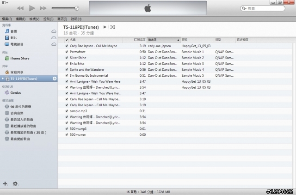
Task: Open the View (V) menu
Action: [34, 19]
